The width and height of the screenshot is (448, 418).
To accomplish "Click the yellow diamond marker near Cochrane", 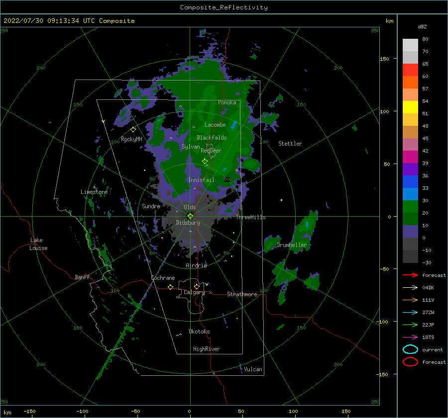I will point(171,287).
